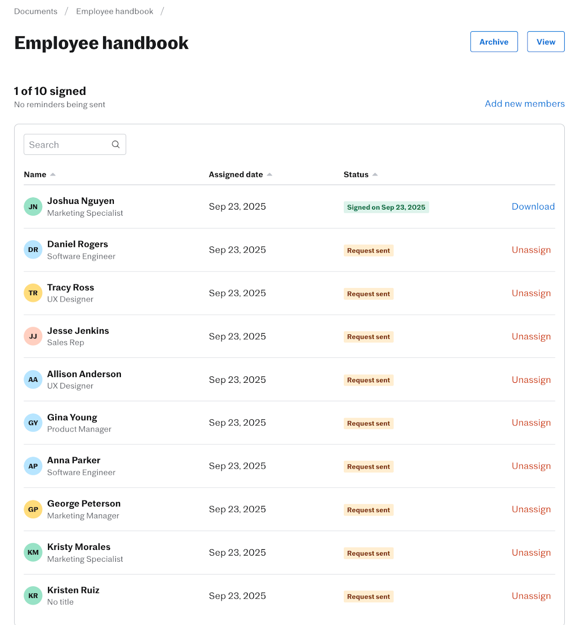Viewport: 587px width, 625px height.
Task: Open Employee handbook breadcrumb link
Action: coord(115,11)
